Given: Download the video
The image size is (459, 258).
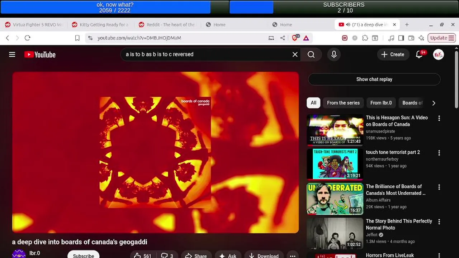Looking at the screenshot, I should click(x=264, y=255).
